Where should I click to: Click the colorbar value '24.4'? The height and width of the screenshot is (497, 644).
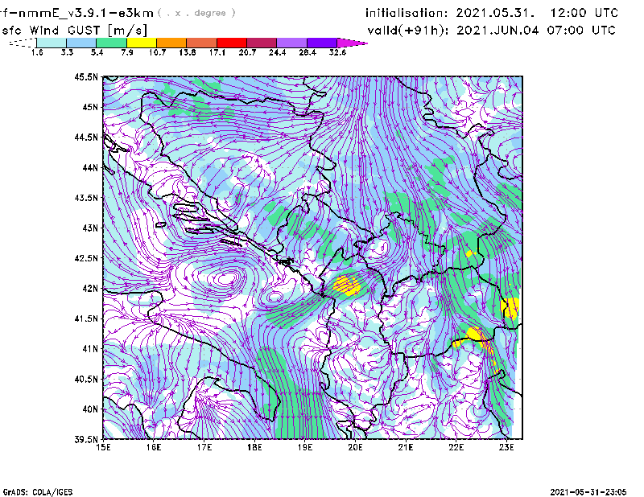(x=277, y=52)
